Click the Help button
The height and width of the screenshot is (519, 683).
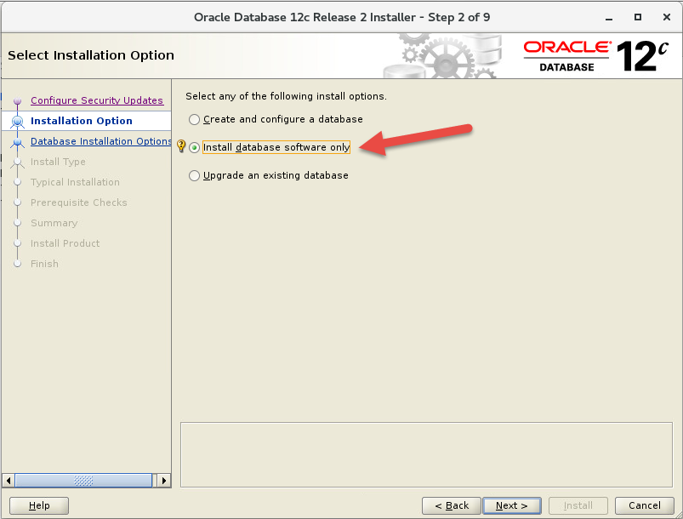(x=39, y=505)
